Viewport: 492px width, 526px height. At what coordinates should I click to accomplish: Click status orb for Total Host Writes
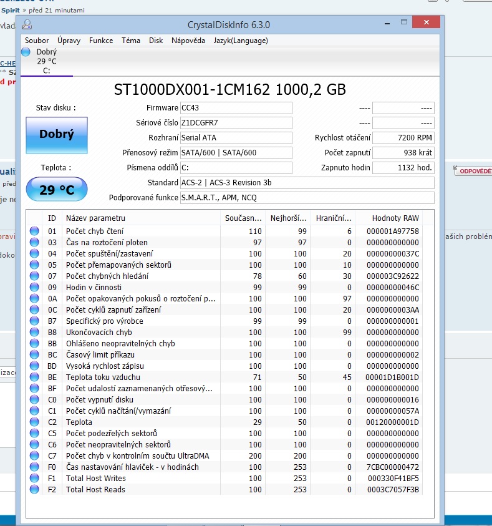click(x=34, y=478)
